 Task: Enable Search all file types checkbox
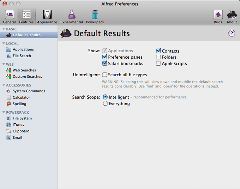click(x=105, y=75)
